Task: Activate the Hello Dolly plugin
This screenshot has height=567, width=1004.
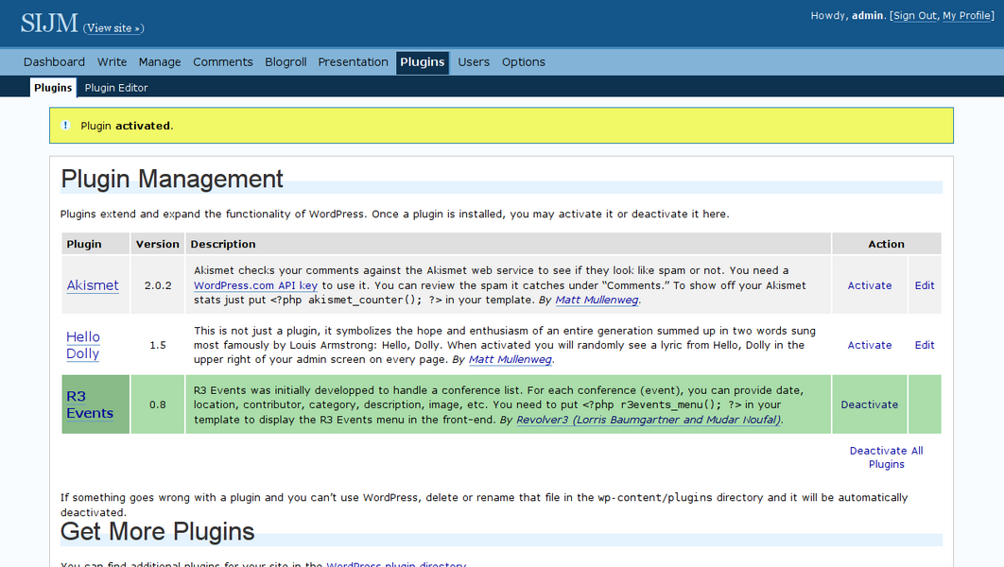Action: (870, 345)
